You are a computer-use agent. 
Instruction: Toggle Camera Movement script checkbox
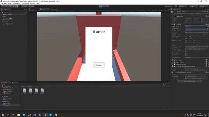(175, 66)
